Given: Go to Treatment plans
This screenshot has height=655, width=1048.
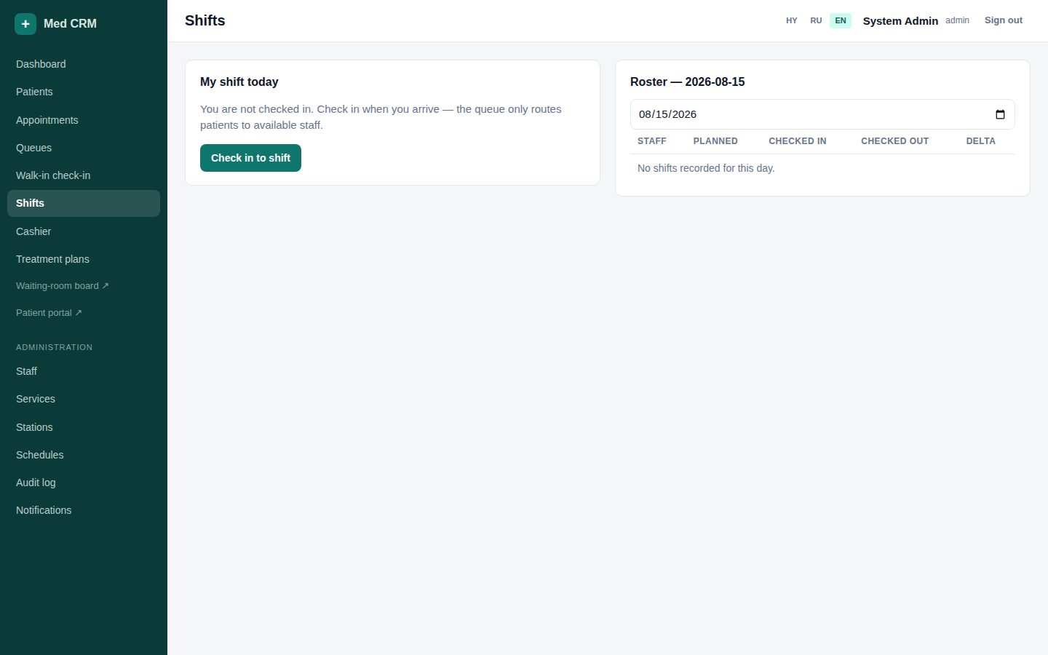Looking at the screenshot, I should coord(84,259).
